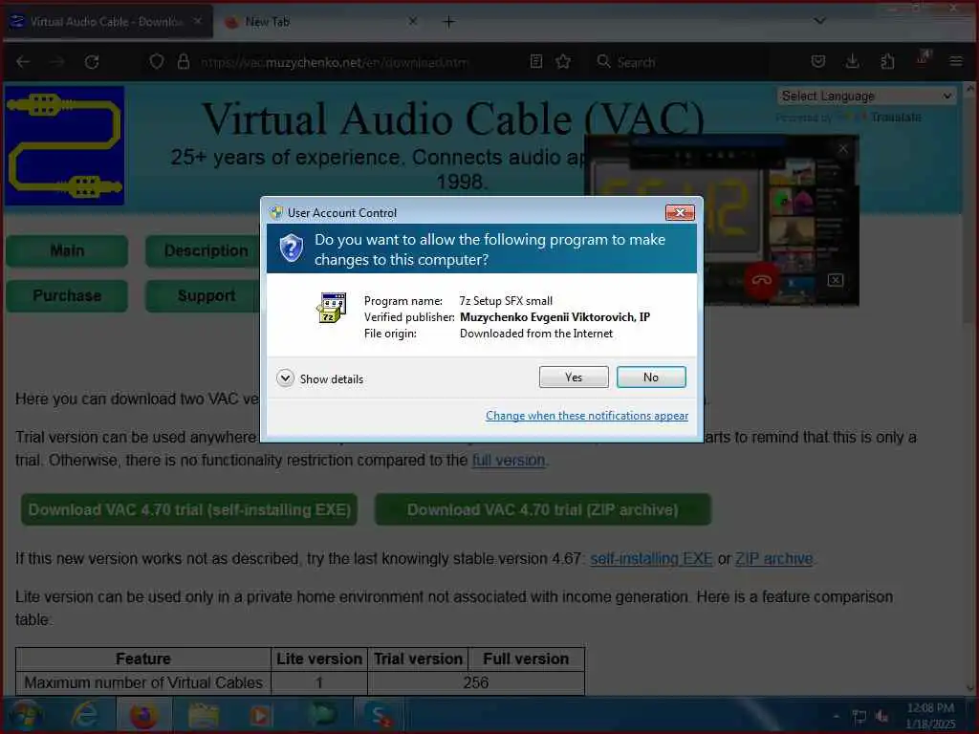Open the Pocket save icon
The image size is (979, 734).
(x=818, y=61)
